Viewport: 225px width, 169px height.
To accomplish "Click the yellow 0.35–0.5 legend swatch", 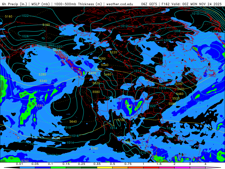I will tap(105, 168).
